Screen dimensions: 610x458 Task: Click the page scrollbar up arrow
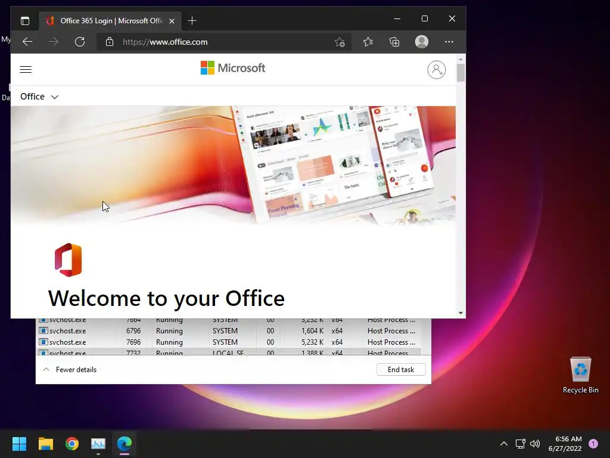[x=460, y=59]
